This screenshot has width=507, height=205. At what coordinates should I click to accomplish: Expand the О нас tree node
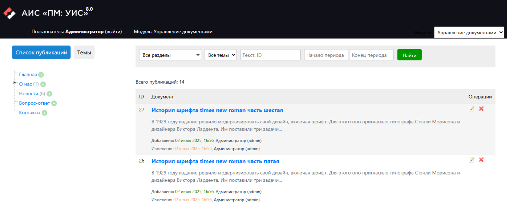15,83
